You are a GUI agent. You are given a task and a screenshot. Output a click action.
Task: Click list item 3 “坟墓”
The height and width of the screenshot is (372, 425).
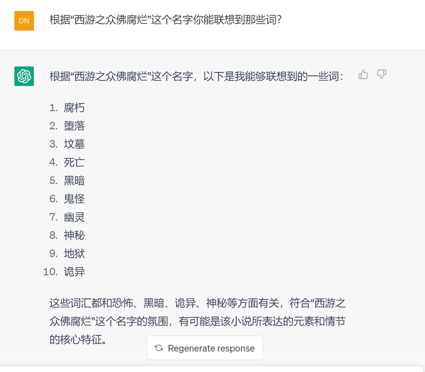pos(74,144)
